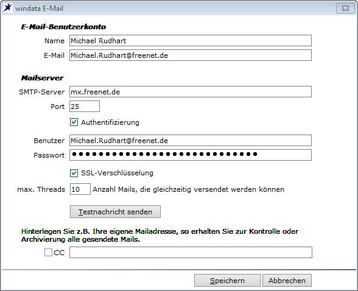Image resolution: width=358 pixels, height=291 pixels.
Task: Cancel with the Abbrechen button
Action: (x=287, y=281)
